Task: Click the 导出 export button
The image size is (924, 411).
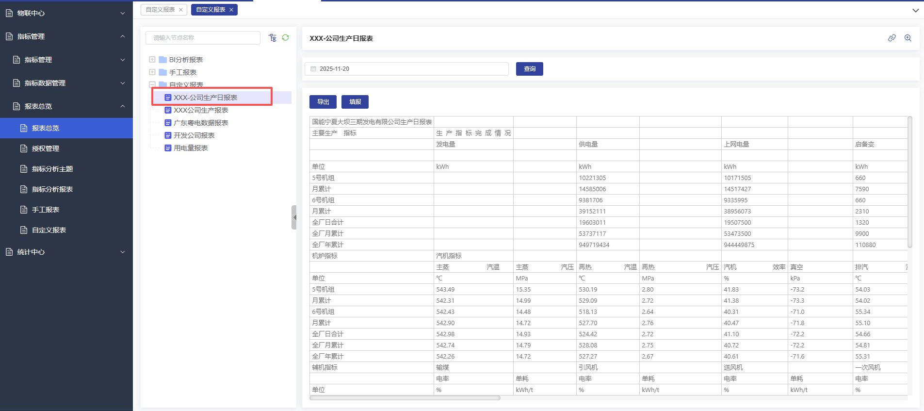Action: click(323, 102)
